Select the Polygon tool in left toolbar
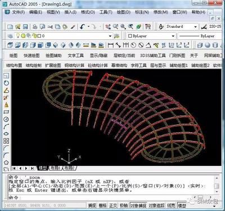225x211 pixels. (x=6, y=163)
